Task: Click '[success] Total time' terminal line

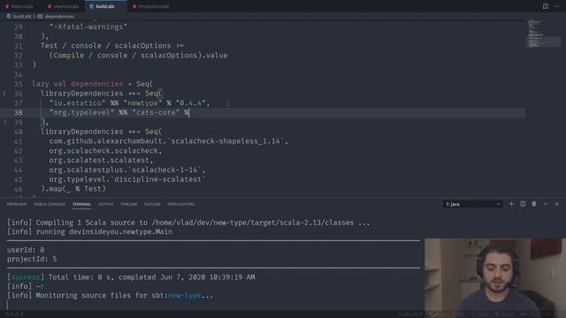Action: (x=131, y=277)
